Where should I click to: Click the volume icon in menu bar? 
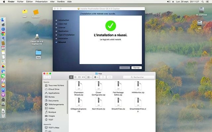pyautogui.click(x=169, y=2)
